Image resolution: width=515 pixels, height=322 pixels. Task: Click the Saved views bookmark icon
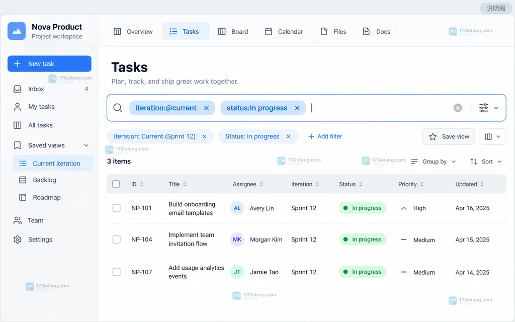pyautogui.click(x=18, y=145)
